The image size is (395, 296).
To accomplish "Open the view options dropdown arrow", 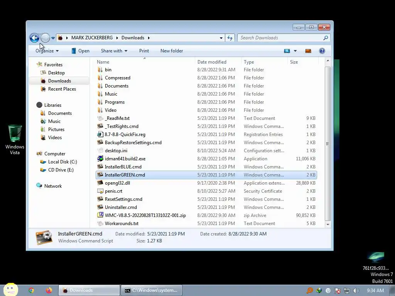I will [x=295, y=51].
